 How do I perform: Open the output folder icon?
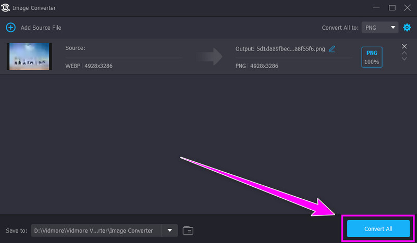pyautogui.click(x=188, y=230)
